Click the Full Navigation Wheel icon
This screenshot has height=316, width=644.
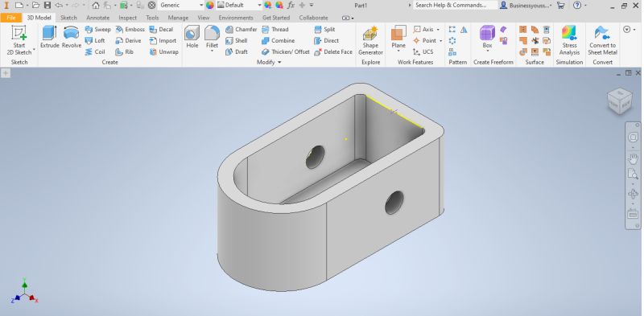pyautogui.click(x=633, y=137)
